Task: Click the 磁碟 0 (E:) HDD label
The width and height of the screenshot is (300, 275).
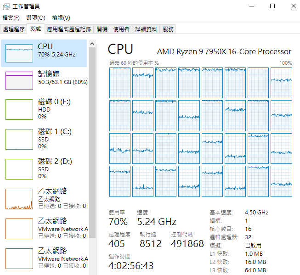Action: (54, 109)
